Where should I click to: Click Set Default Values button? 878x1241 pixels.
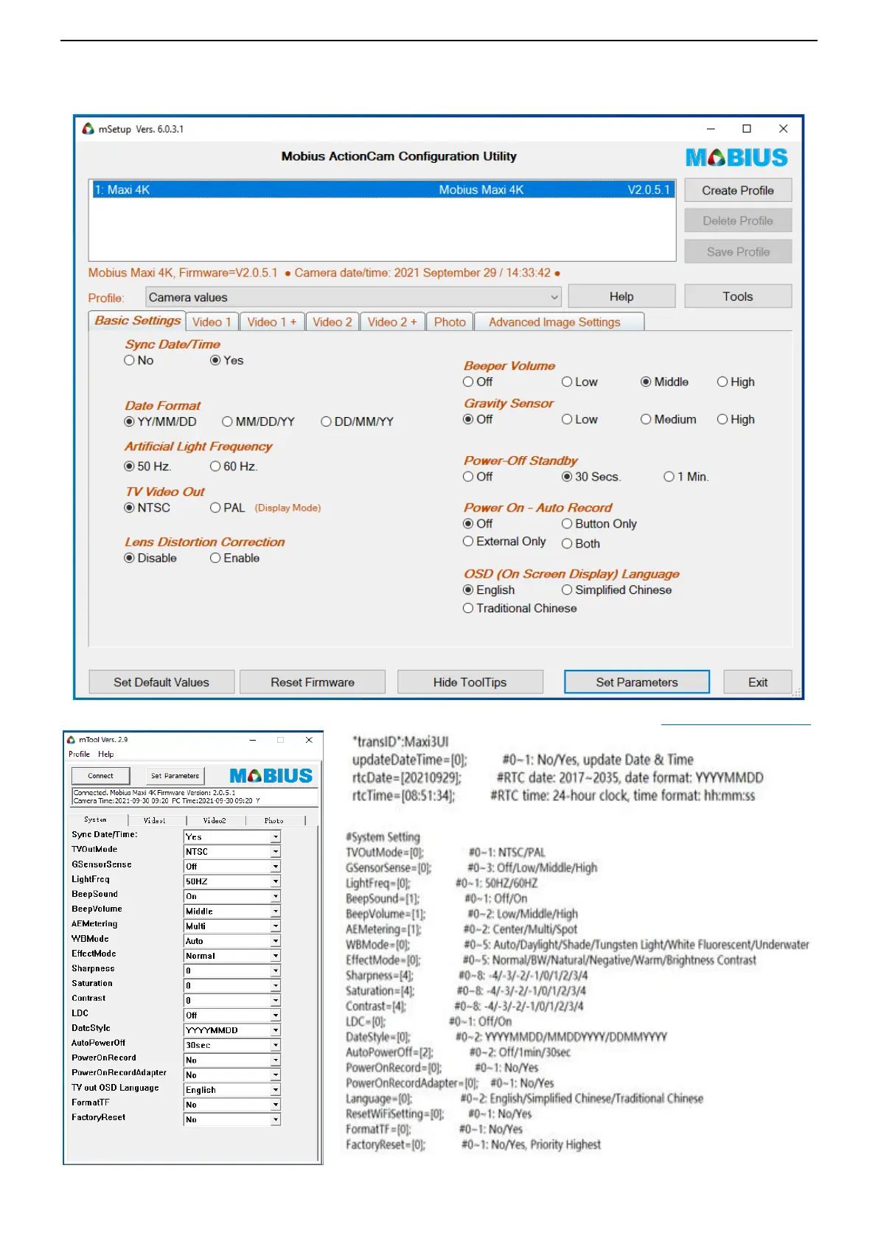(x=161, y=682)
